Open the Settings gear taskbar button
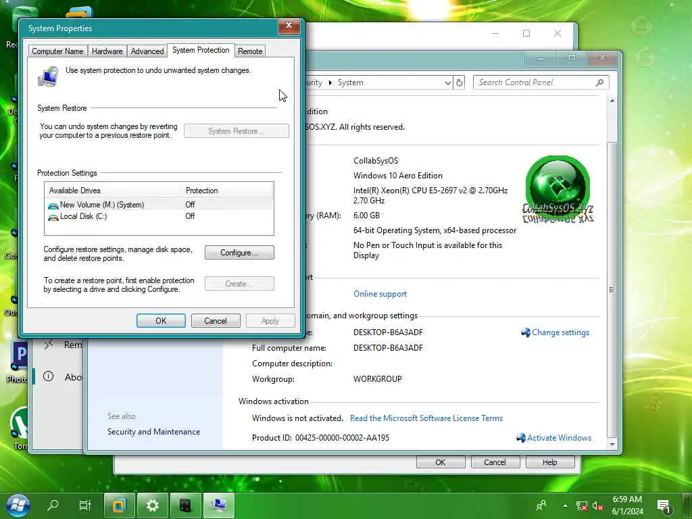This screenshot has width=692, height=519. 152,505
